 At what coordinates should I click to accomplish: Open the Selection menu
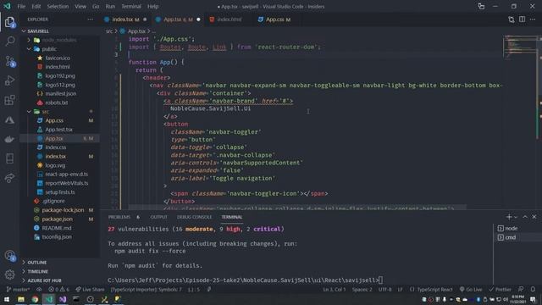(x=58, y=6)
